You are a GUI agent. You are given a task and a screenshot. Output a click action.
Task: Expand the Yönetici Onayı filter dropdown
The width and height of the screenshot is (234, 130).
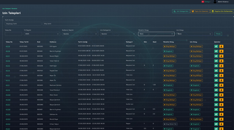[x=156, y=34]
